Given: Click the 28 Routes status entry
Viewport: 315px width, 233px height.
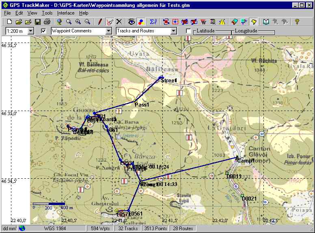Looking at the screenshot, I should (183, 229).
